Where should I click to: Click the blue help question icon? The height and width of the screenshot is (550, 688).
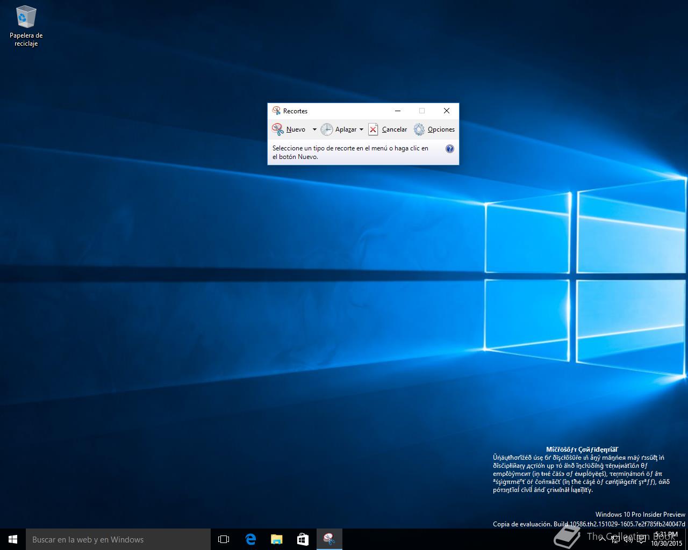click(450, 149)
